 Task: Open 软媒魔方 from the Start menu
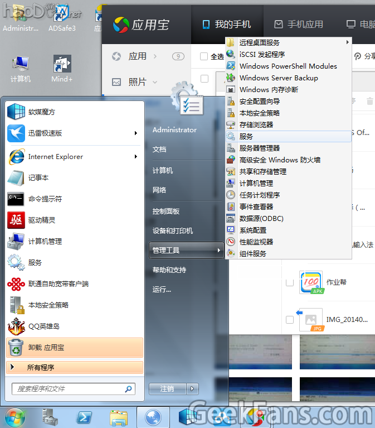42,112
